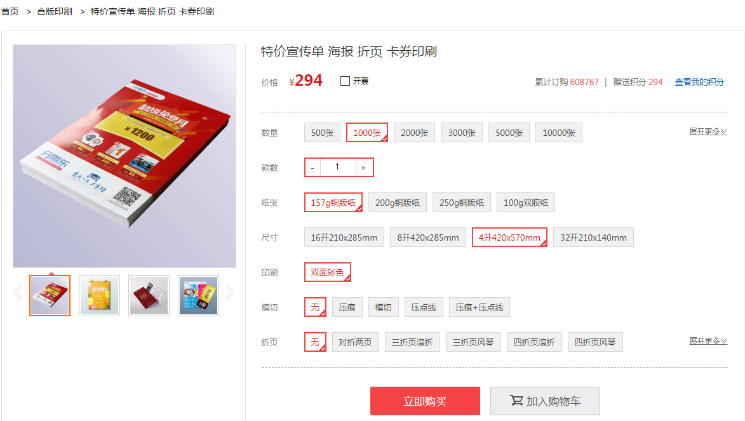
Task: Expand more folding options 展开更多
Action: [708, 341]
